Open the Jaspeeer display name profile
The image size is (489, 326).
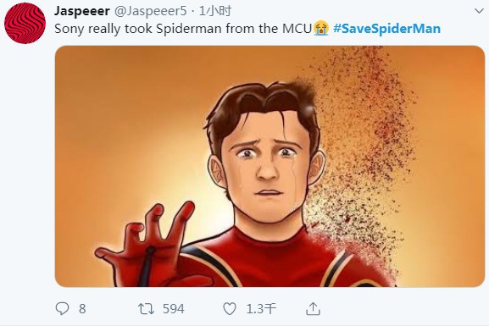[x=82, y=11]
